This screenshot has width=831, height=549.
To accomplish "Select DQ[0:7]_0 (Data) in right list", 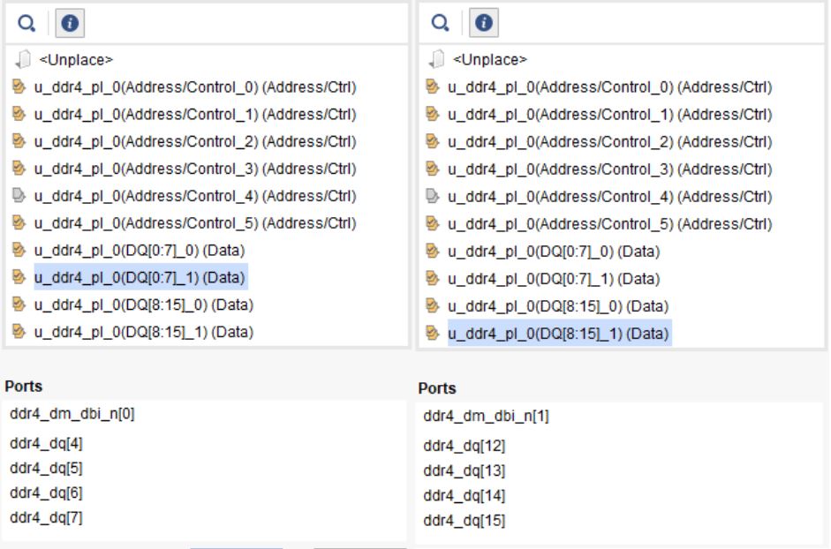I will tap(553, 251).
